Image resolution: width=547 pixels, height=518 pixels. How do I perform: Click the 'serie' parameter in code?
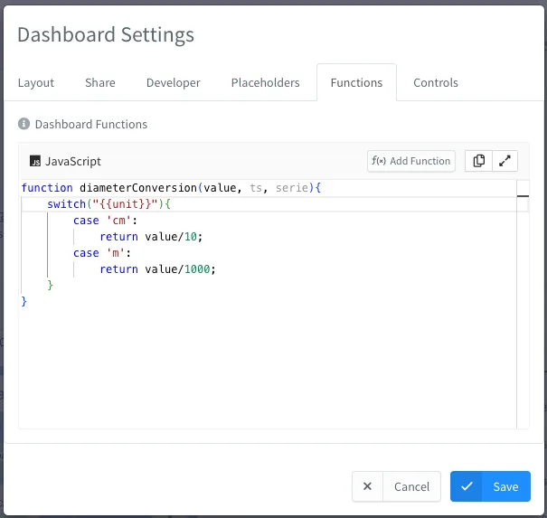292,188
